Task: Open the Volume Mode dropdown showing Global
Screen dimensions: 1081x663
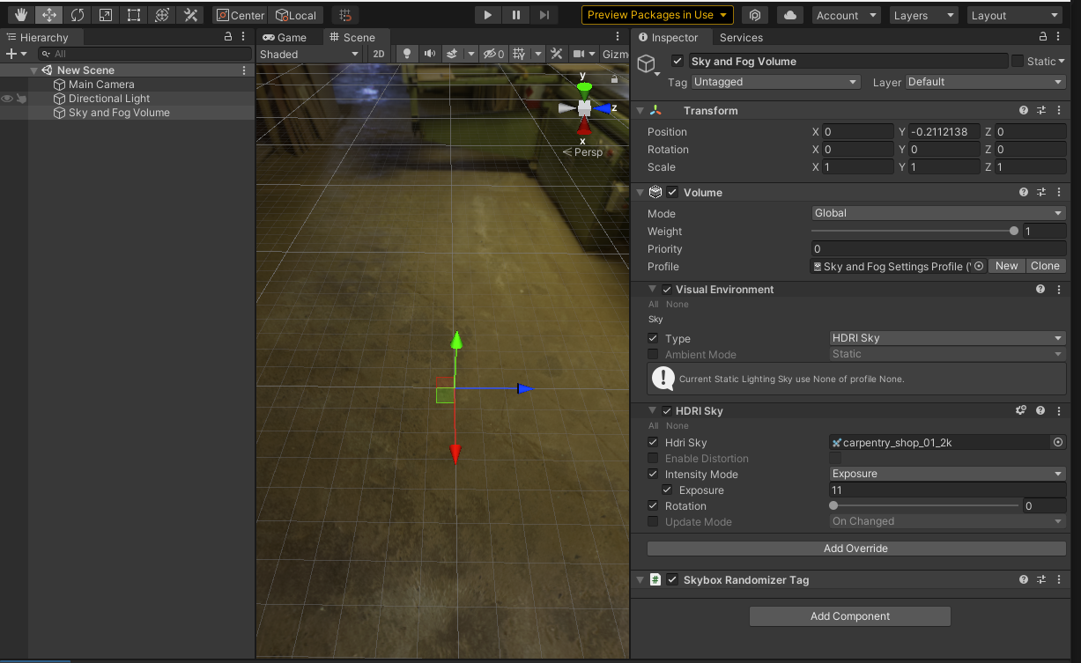Action: 937,213
